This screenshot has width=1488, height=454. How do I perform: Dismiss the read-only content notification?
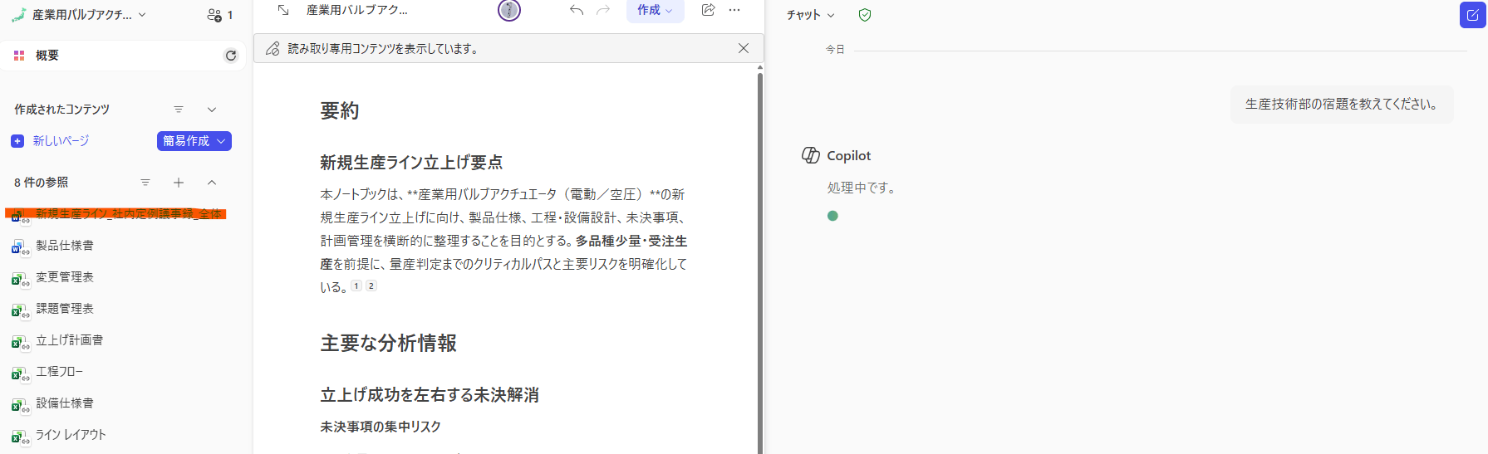pyautogui.click(x=744, y=48)
